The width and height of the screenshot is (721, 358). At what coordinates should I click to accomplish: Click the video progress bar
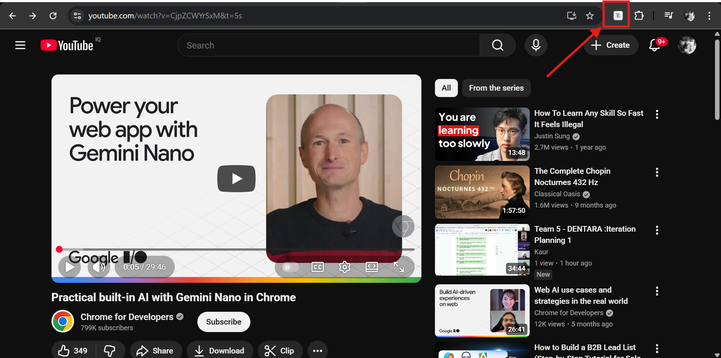click(236, 249)
